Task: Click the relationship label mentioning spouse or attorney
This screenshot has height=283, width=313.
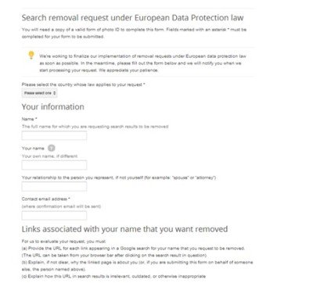Action: tap(119, 177)
